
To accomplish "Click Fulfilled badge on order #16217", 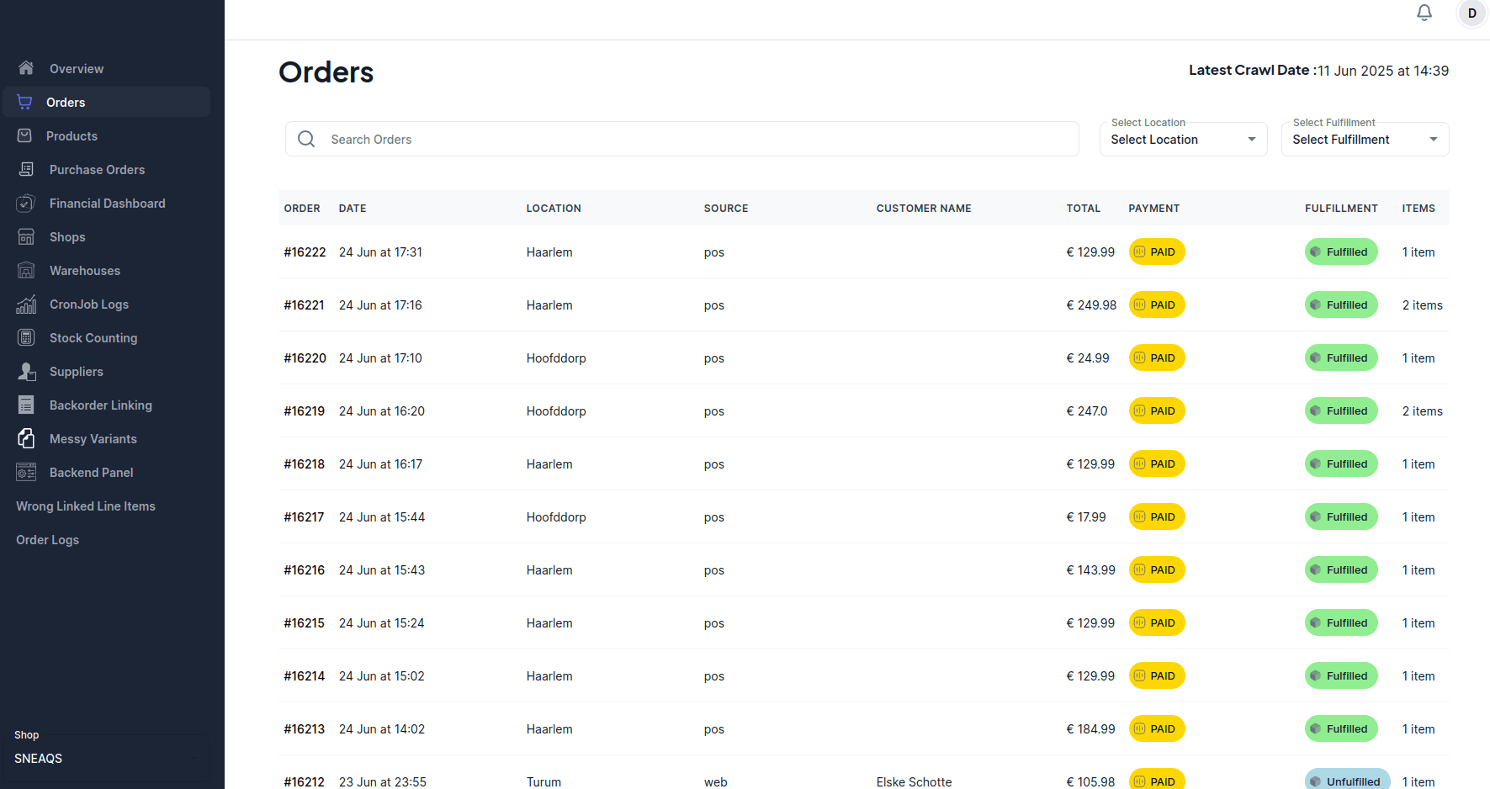I will coord(1341,516).
